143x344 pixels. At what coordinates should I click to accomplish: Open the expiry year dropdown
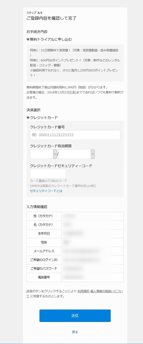point(77,154)
